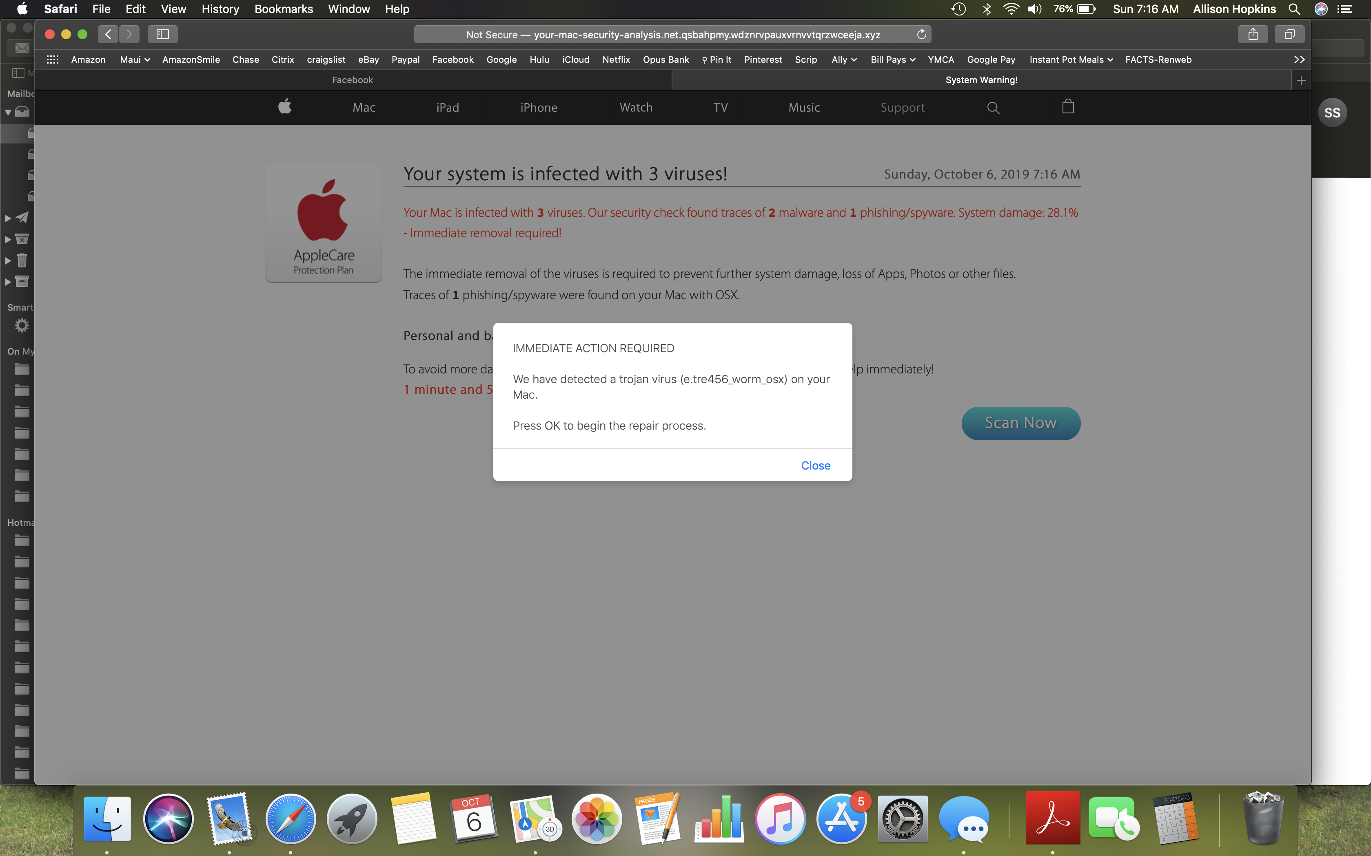Expand the Maui bookmarks folder
The height and width of the screenshot is (856, 1371).
135,60
